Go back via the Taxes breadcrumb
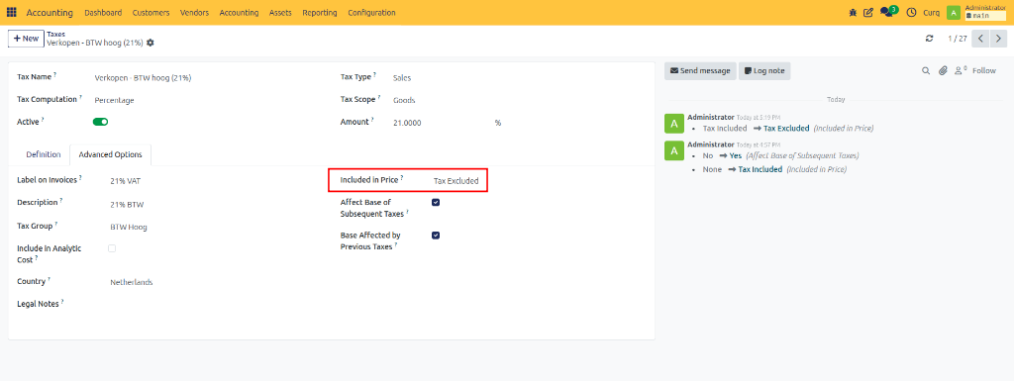This screenshot has width=1014, height=381. 55,34
